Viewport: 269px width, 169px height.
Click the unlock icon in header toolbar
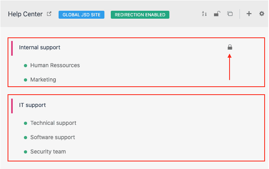216,14
